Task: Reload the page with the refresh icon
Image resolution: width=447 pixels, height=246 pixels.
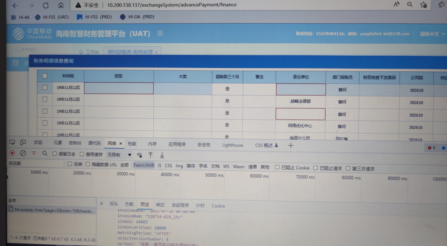Action: pos(45,6)
